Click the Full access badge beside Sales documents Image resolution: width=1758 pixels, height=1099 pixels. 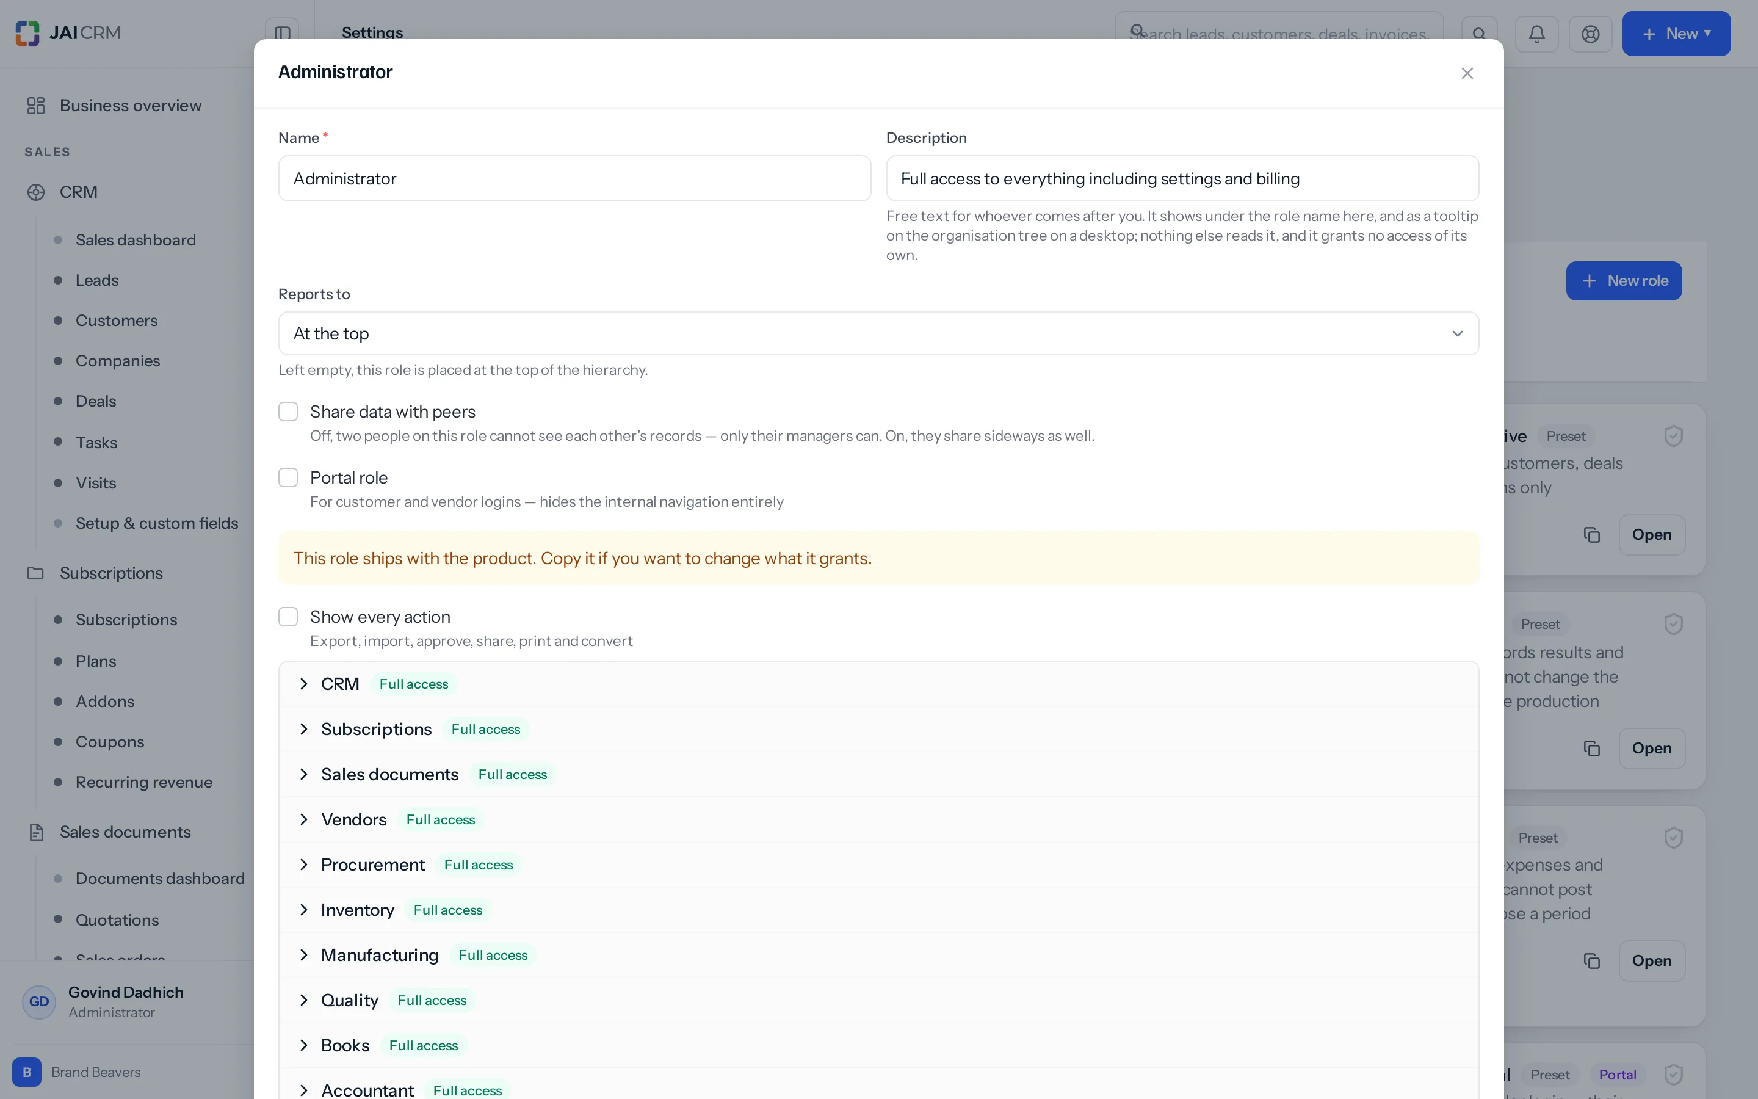(x=512, y=775)
